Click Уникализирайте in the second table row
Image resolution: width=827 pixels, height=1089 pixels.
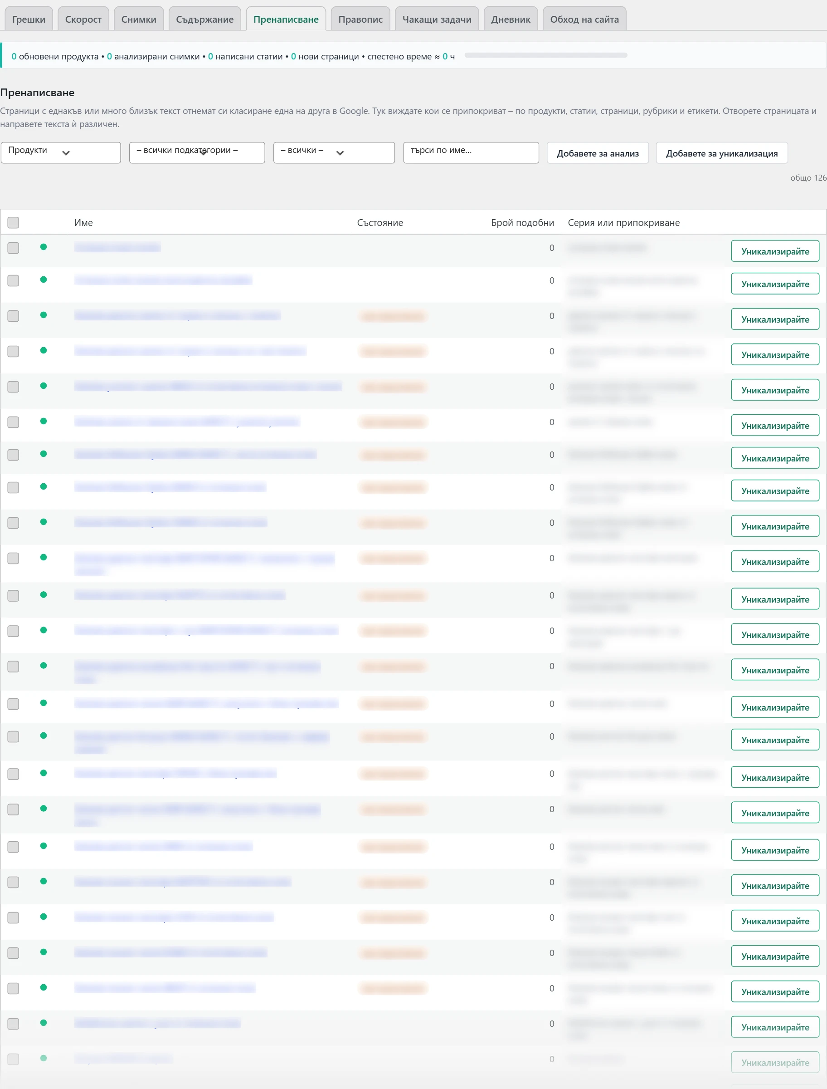(775, 284)
